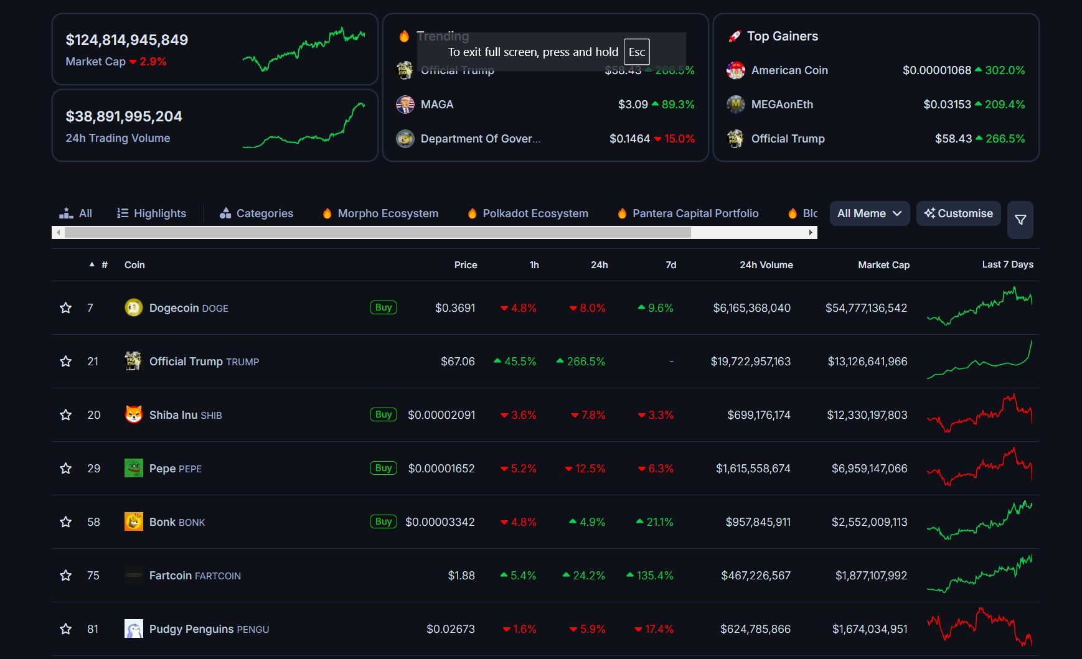The height and width of the screenshot is (659, 1082).
Task: Open the Fartcoin coin page link
Action: (x=195, y=576)
